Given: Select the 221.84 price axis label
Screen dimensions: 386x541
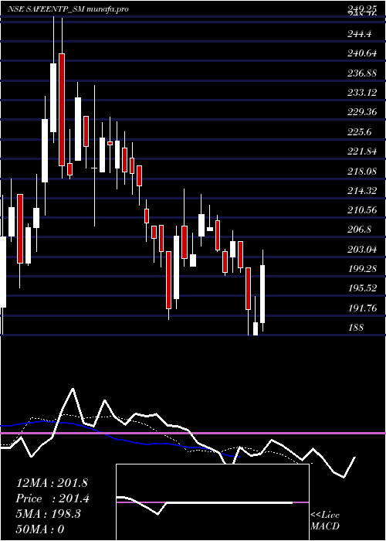Looking at the screenshot, I should (363, 151).
